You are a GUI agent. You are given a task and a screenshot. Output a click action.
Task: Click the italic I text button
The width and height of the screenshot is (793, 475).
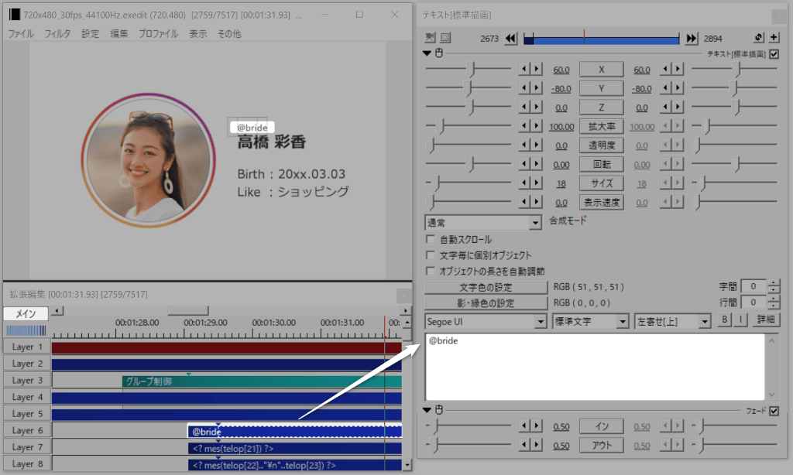[x=740, y=320]
